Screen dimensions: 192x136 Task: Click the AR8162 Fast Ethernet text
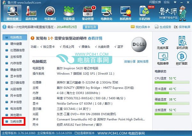pos(79,125)
